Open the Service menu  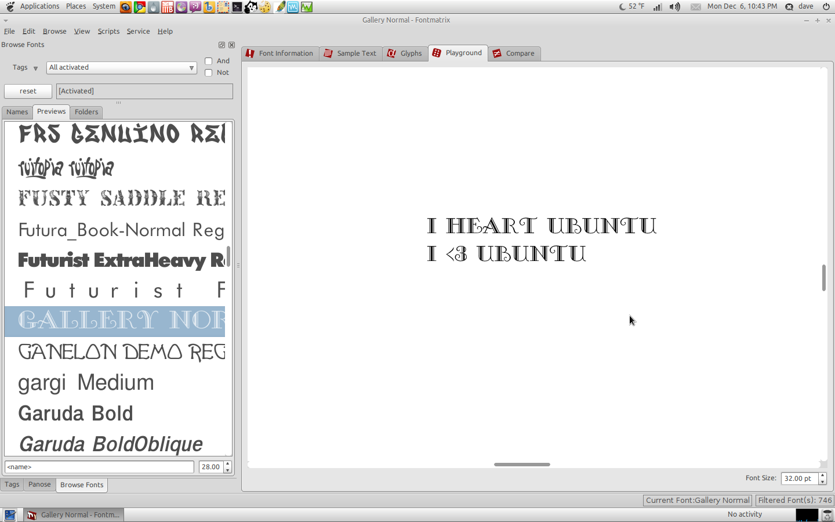[138, 31]
